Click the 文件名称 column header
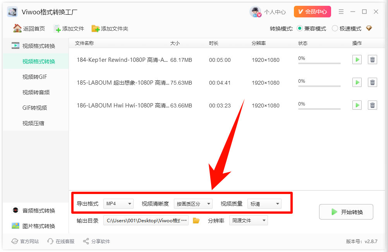The image size is (388, 252). tap(84, 43)
